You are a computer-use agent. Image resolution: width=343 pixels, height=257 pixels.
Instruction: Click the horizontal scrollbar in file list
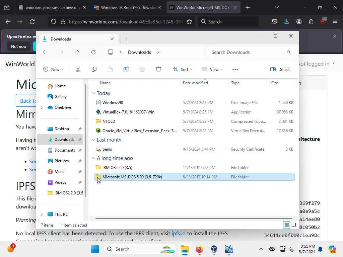(x=194, y=218)
